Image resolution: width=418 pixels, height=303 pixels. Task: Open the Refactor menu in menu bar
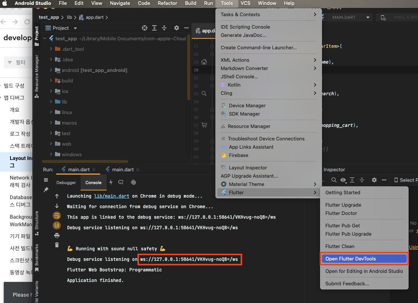pos(168,3)
